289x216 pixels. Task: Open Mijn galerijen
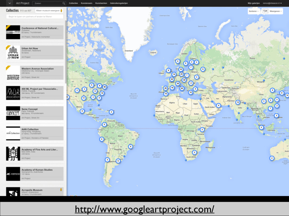[x=254, y=3]
